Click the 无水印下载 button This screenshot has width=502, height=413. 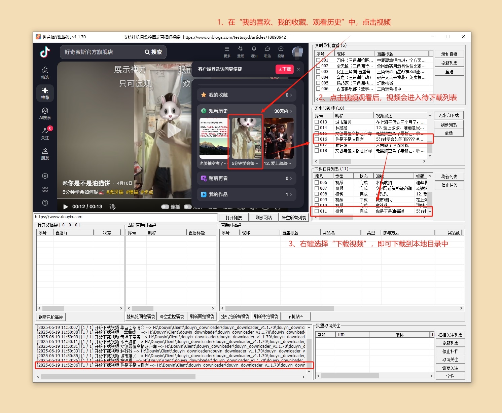(449, 115)
